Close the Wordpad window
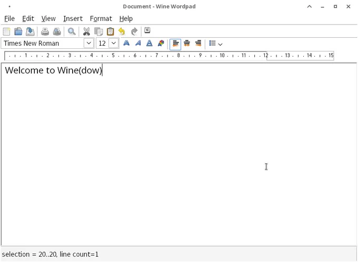Image resolution: width=358 pixels, height=262 pixels. 348,6
